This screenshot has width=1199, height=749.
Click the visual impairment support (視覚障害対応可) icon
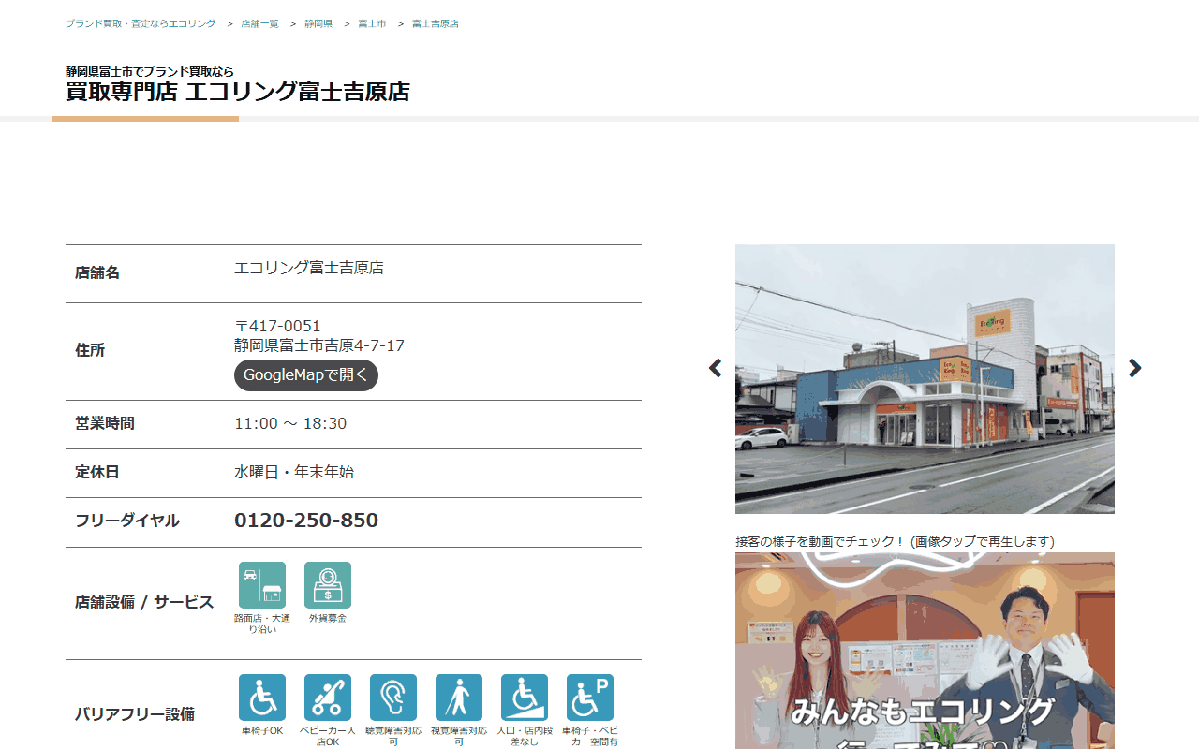[x=459, y=698]
